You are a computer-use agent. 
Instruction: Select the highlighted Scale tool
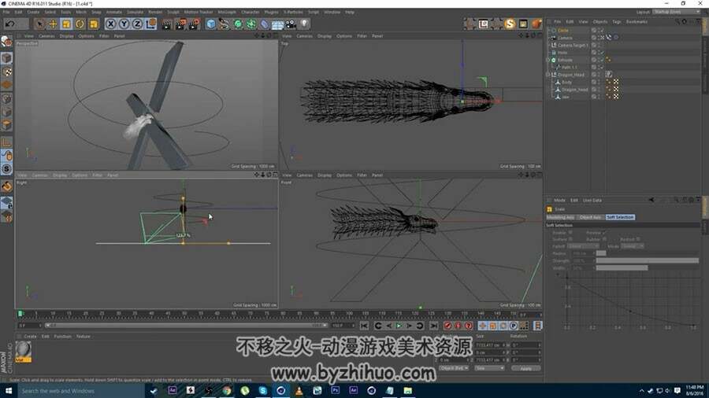(x=66, y=24)
